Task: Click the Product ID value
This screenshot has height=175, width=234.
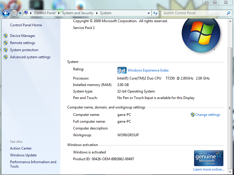Action: coord(113,159)
